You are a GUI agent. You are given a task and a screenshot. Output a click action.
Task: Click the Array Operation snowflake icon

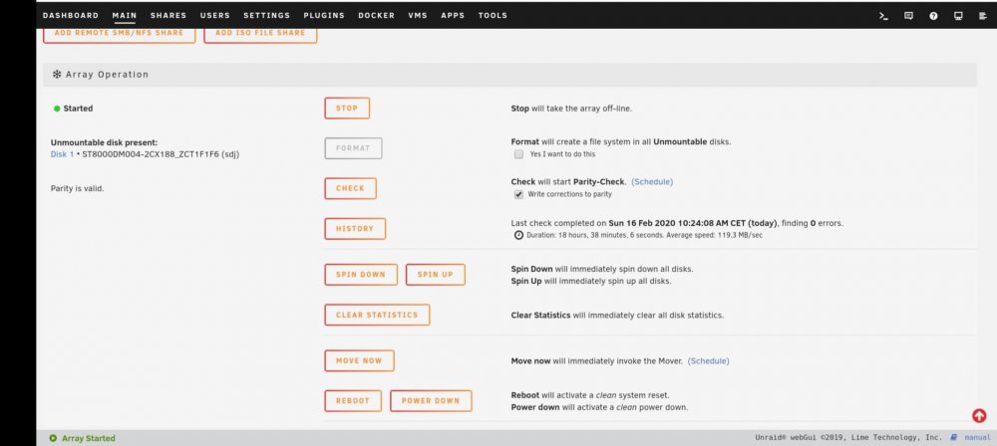[x=57, y=75]
